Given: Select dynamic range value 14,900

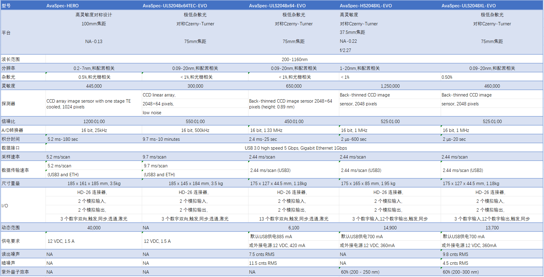Looking at the screenshot, I should click(x=390, y=228).
